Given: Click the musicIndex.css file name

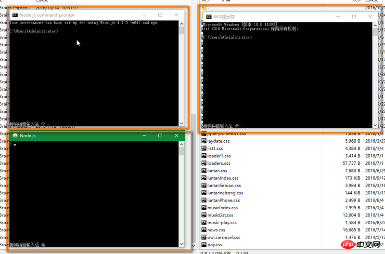Looking at the screenshot, I should (x=223, y=208).
